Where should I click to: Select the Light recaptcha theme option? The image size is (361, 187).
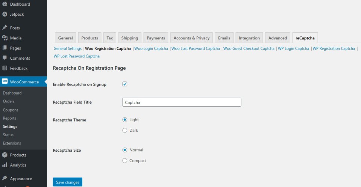125,120
